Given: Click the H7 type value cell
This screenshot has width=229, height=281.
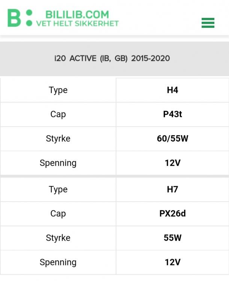Looking at the screenshot, I should (172, 190).
